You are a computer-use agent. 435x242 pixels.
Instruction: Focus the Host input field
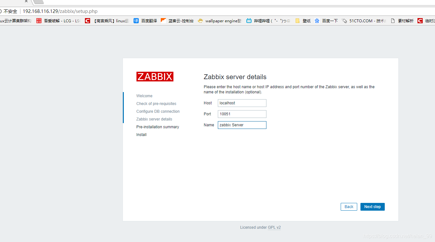[242, 103]
